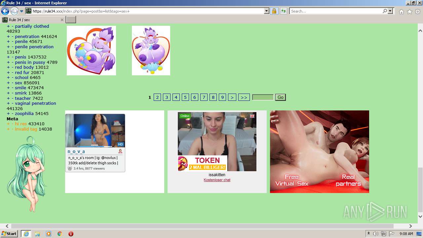Screen dimensions: 423x238
Task: Open the 'school' tag link
Action: [x=21, y=77]
